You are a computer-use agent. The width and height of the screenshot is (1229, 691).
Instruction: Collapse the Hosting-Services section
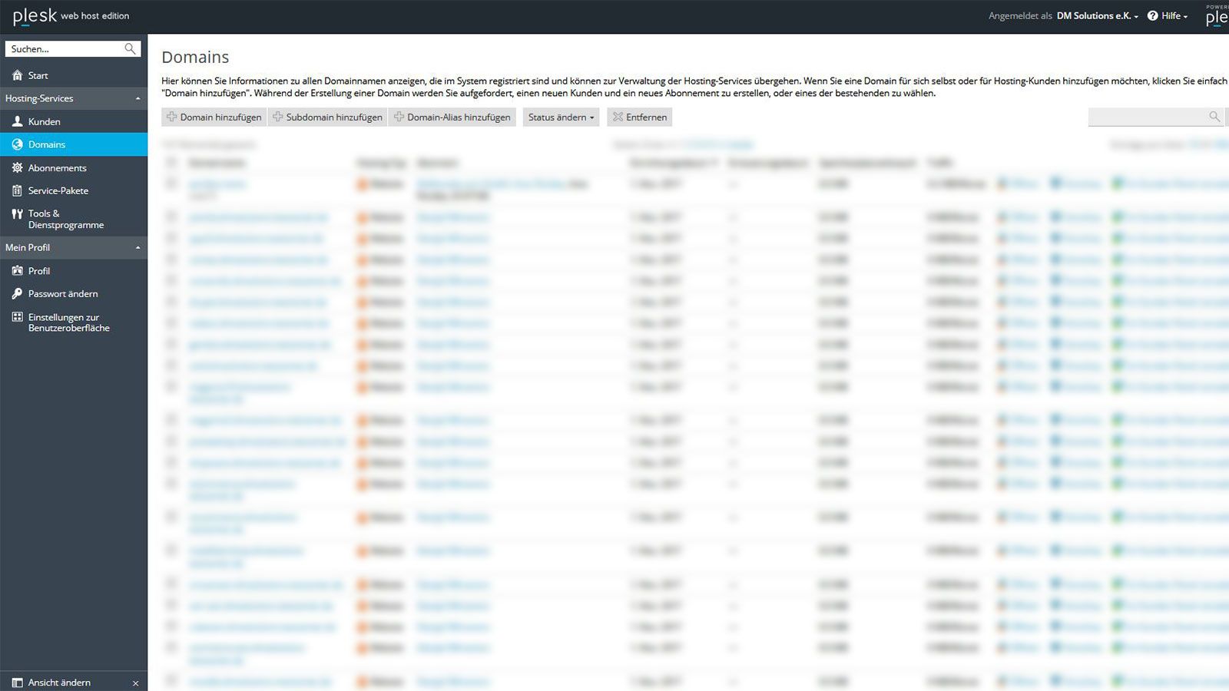[x=137, y=98]
